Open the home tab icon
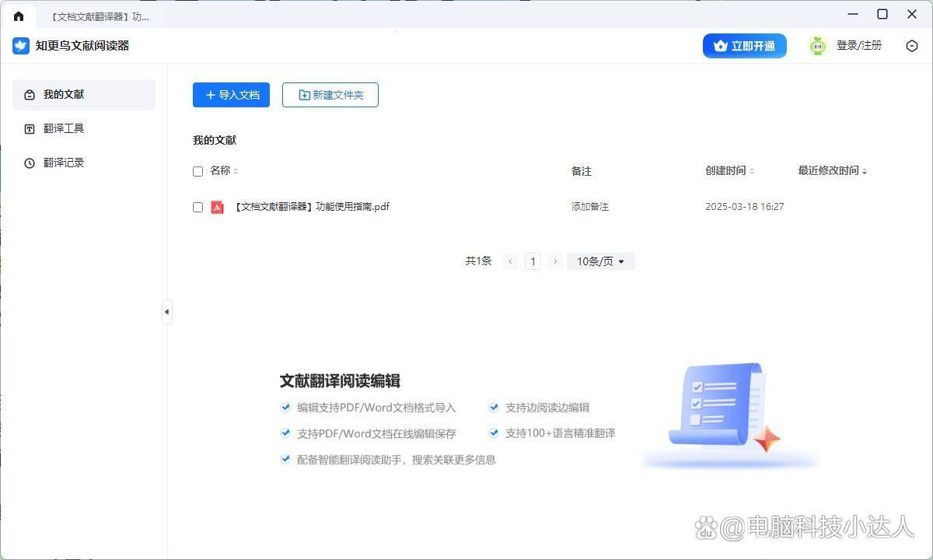Screen dimensions: 933x560 click(19, 16)
